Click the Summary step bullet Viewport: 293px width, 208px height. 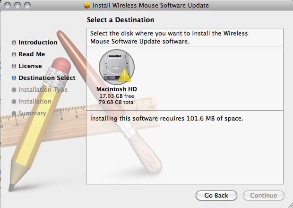click(14, 113)
